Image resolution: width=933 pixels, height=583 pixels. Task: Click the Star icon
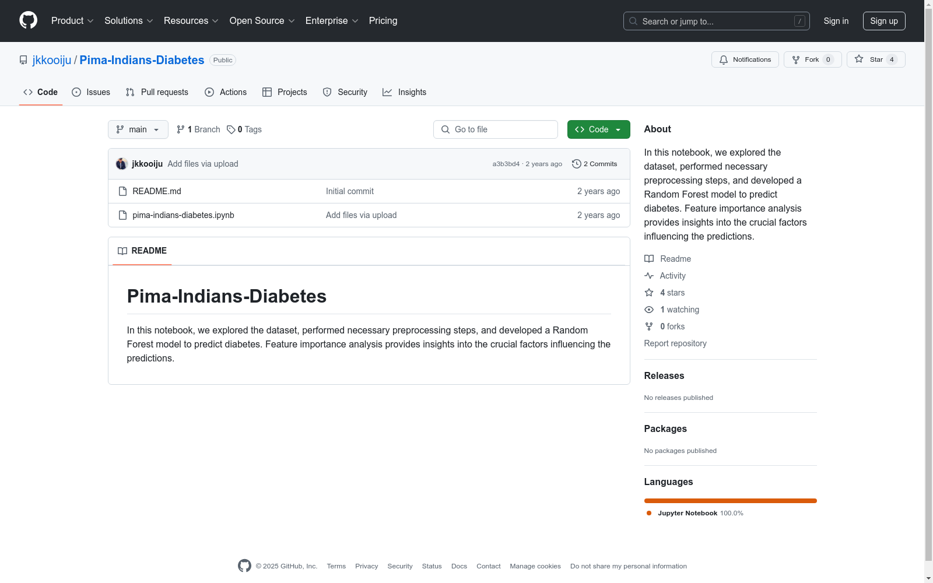(x=859, y=59)
